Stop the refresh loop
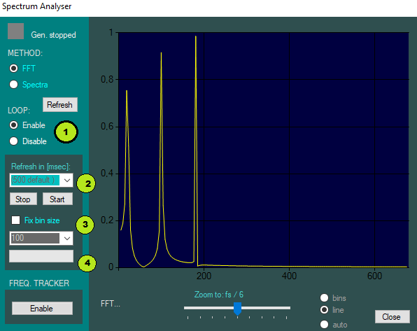Viewport: 417px width, 331px height. pos(23,199)
